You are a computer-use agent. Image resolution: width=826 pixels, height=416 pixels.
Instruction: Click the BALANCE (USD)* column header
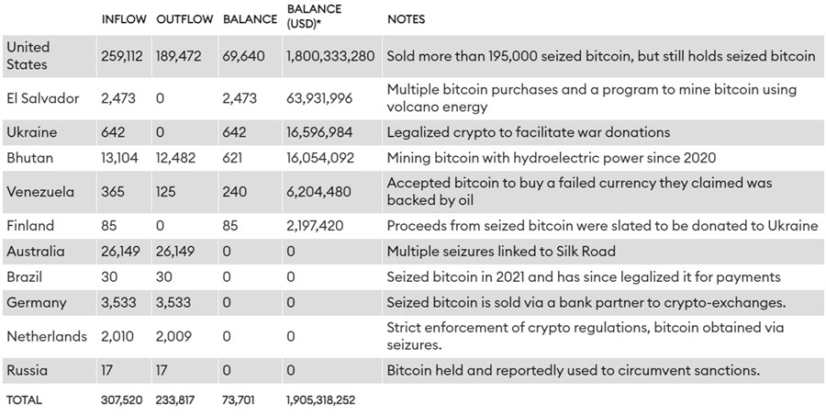click(x=314, y=15)
